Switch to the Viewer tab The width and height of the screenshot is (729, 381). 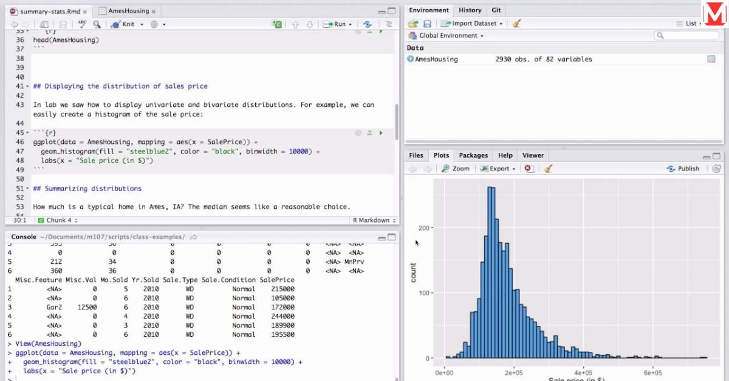coord(533,155)
